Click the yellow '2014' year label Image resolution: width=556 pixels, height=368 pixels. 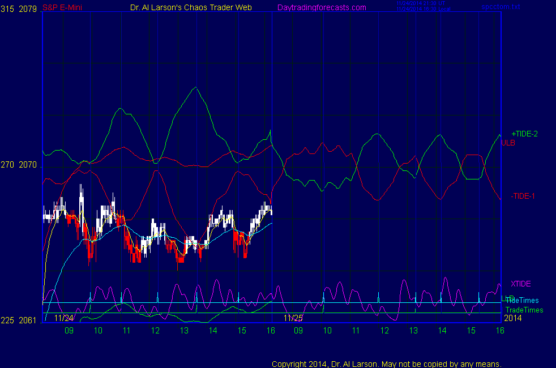[x=513, y=318]
